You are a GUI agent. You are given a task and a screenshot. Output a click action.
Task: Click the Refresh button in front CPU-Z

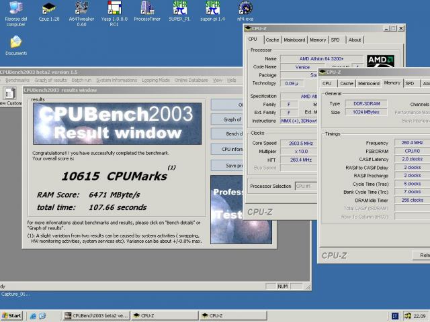(421, 255)
